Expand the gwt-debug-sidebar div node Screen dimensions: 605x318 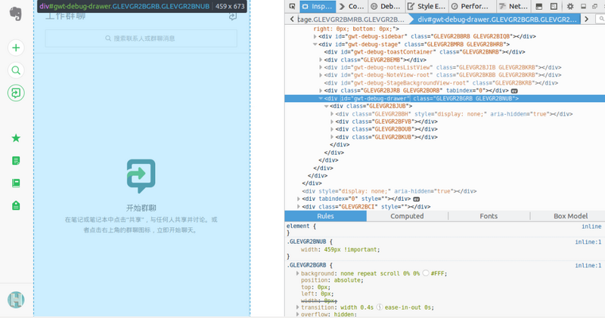[315, 36]
